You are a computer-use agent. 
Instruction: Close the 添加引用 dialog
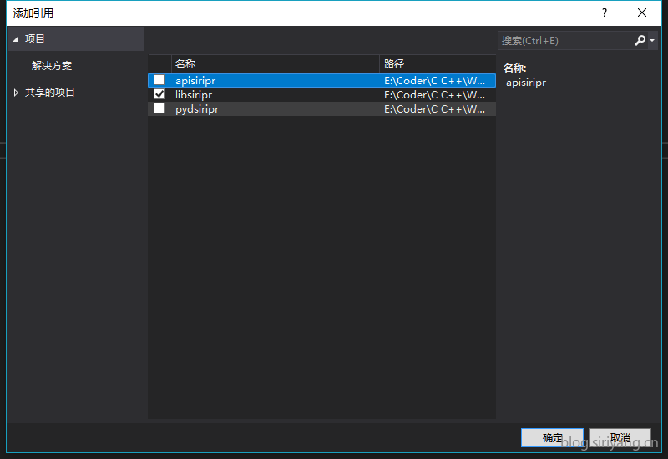pos(642,13)
